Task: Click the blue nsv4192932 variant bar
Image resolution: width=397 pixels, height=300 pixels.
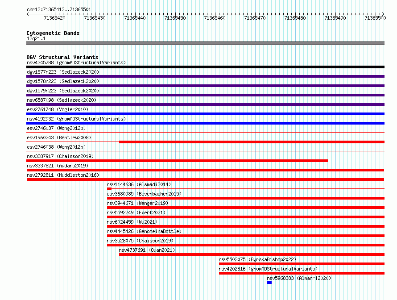Action: click(x=205, y=123)
